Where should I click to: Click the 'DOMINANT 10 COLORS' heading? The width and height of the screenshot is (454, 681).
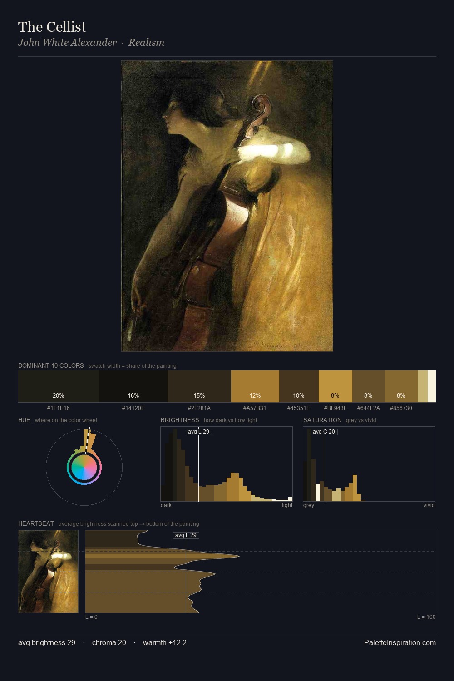[x=51, y=365]
